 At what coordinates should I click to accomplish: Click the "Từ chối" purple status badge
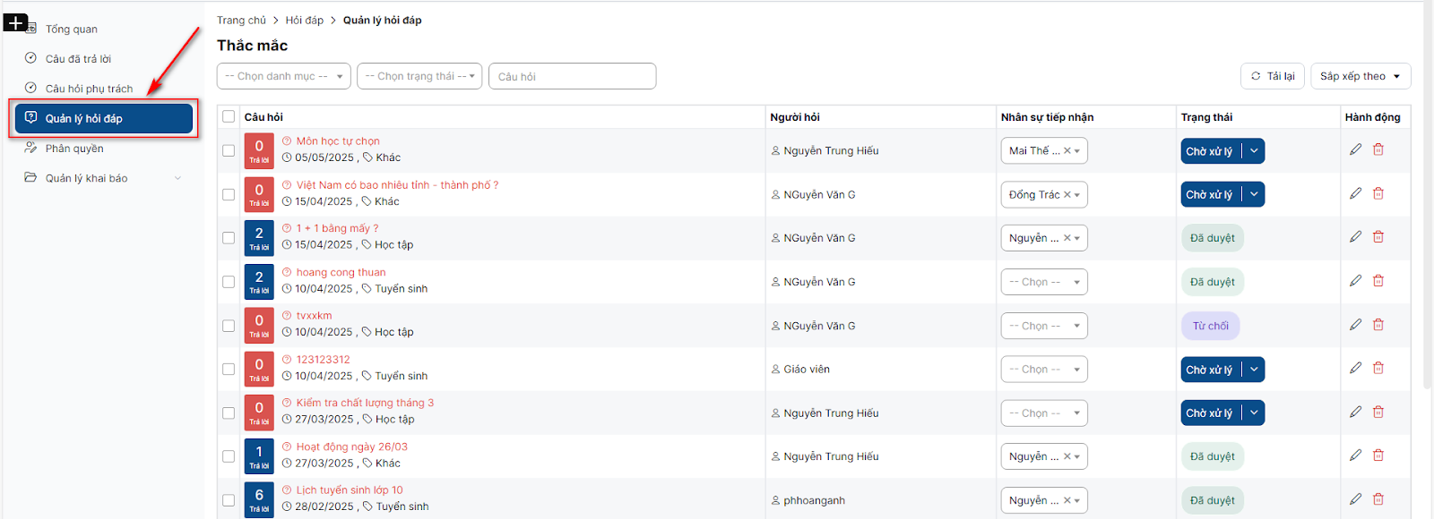tap(1210, 326)
